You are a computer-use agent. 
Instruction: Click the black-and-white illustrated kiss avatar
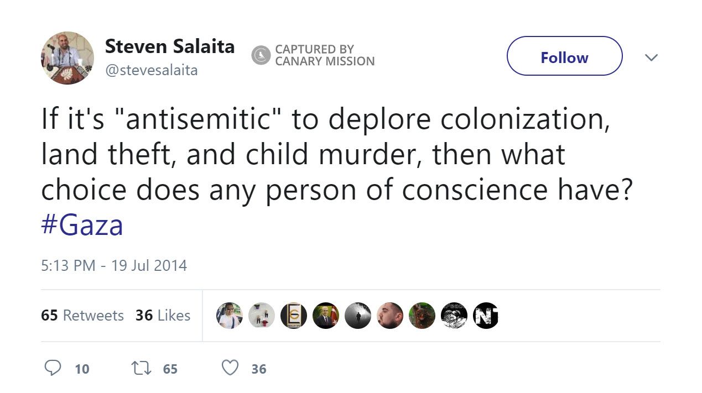click(x=454, y=316)
